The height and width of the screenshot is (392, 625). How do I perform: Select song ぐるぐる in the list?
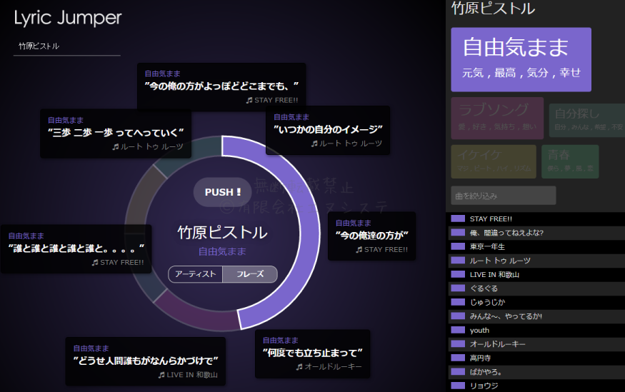[x=535, y=288]
